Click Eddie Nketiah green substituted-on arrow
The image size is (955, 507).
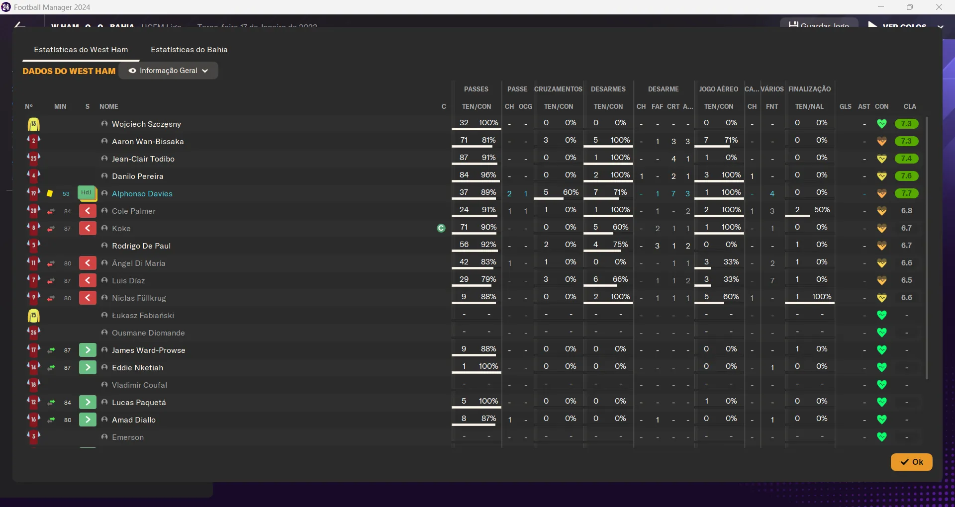point(88,367)
